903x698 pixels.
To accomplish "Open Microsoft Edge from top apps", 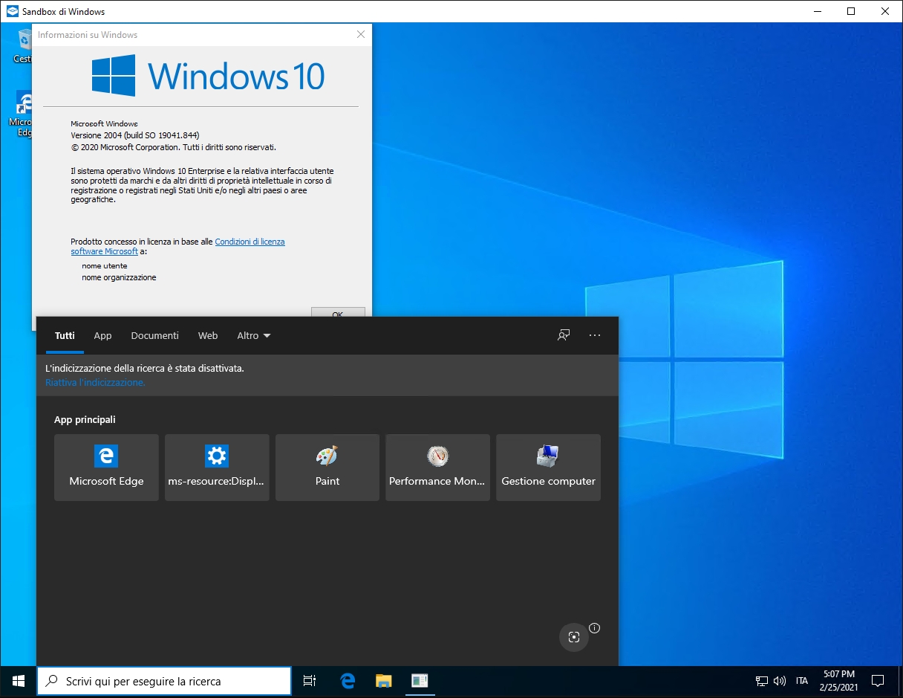I will (x=106, y=468).
